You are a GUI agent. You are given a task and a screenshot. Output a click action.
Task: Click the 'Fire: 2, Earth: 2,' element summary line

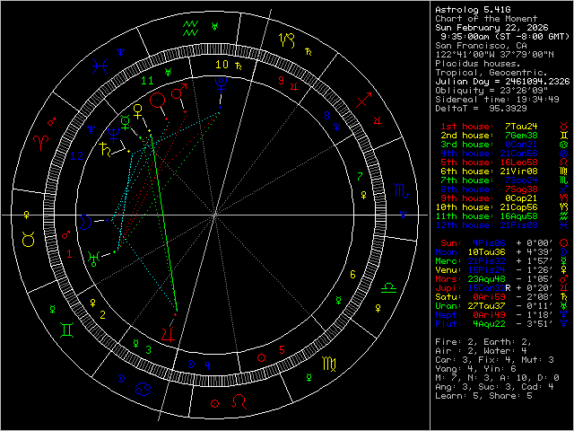click(483, 341)
